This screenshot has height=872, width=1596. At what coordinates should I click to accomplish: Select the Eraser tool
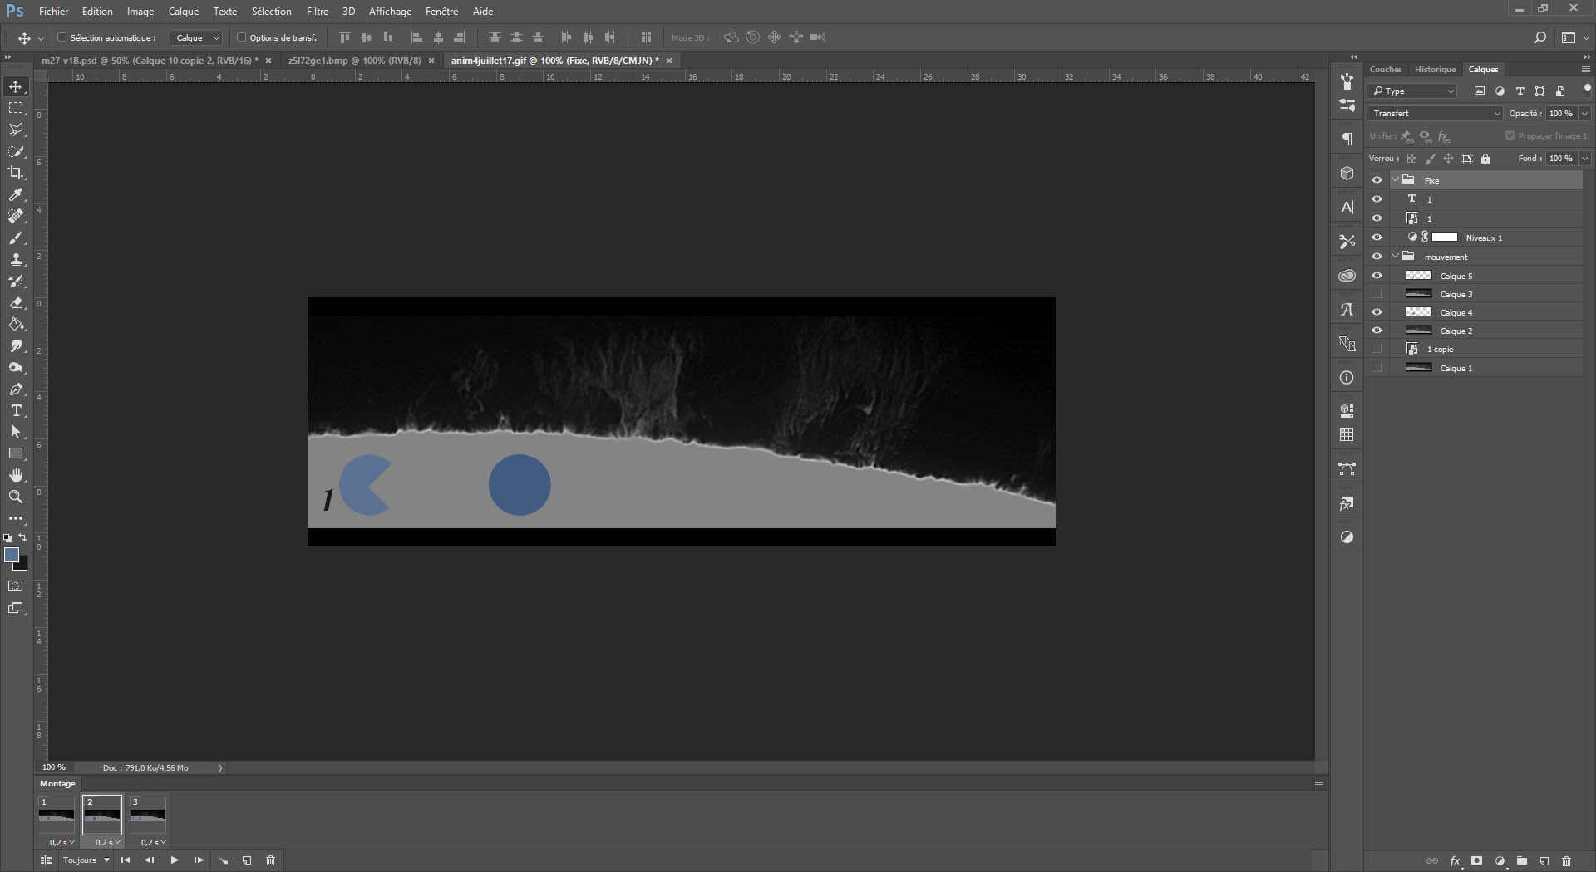16,302
